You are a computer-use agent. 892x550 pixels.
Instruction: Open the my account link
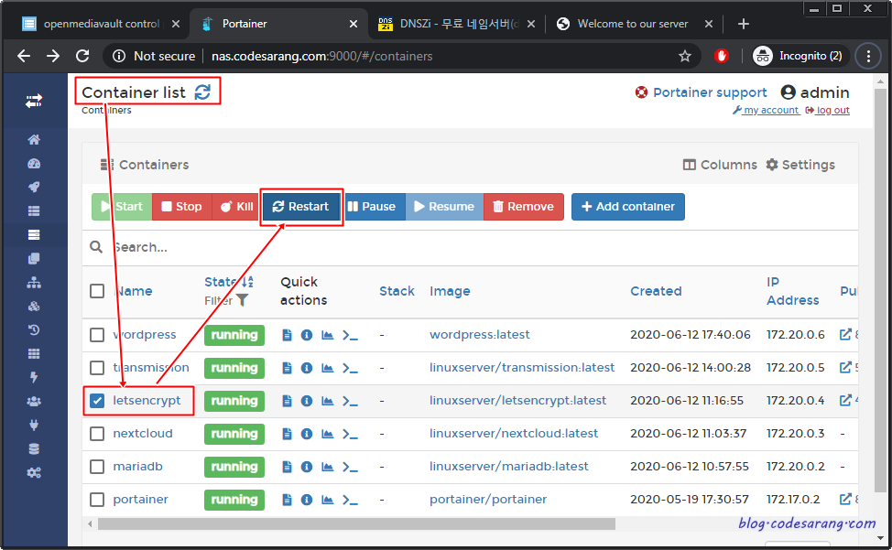[x=766, y=110]
